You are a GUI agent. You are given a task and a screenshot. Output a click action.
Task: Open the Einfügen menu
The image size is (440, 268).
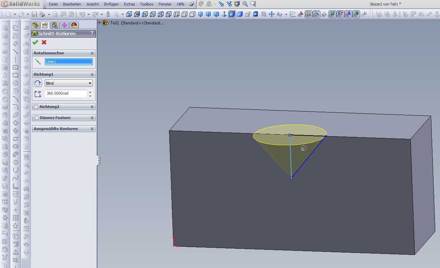point(111,4)
